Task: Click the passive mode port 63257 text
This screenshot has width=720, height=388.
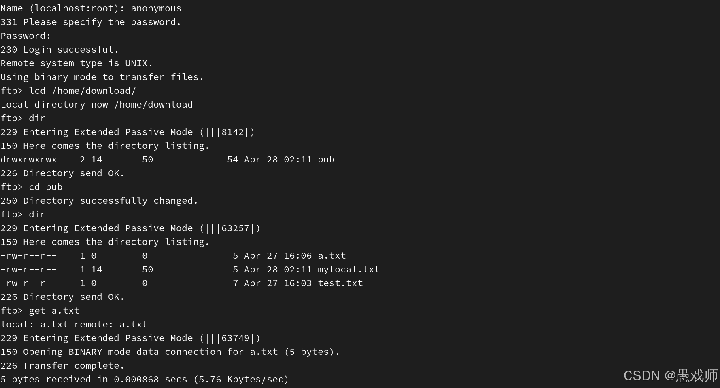Action: click(x=235, y=228)
